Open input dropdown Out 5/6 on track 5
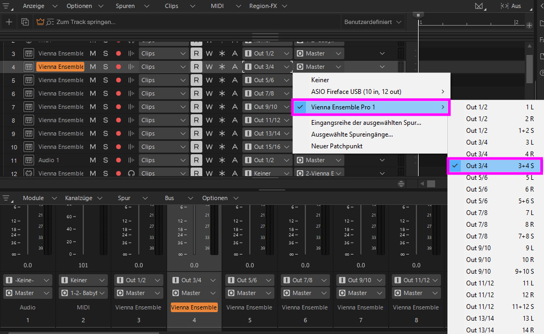The height and width of the screenshot is (334, 544). pos(267,80)
